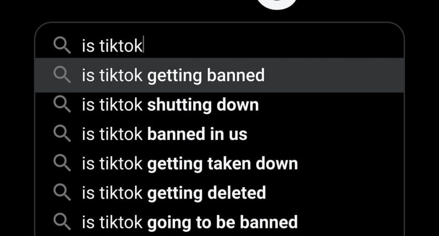Click the bold words 'banned in us'
Screen dimensions: 439x236
pyautogui.click(x=198, y=134)
